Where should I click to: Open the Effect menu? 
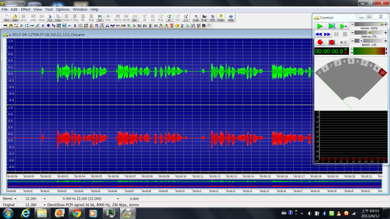[26, 10]
